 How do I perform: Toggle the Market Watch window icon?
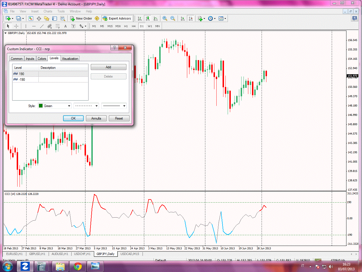click(x=31, y=18)
